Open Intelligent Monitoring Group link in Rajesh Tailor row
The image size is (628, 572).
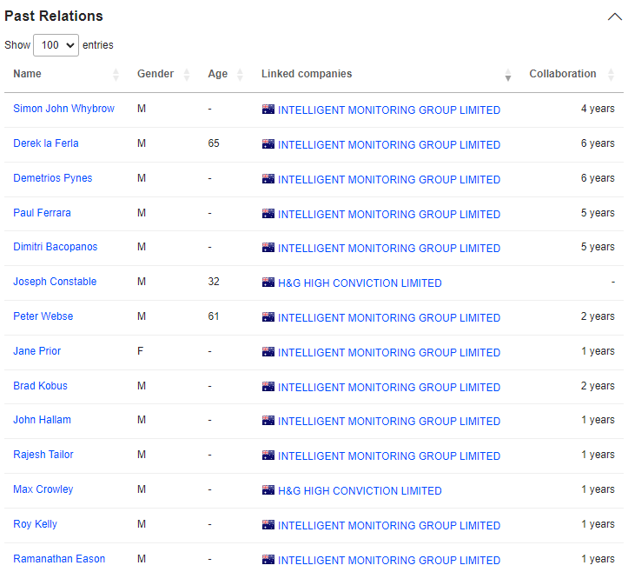coord(389,456)
